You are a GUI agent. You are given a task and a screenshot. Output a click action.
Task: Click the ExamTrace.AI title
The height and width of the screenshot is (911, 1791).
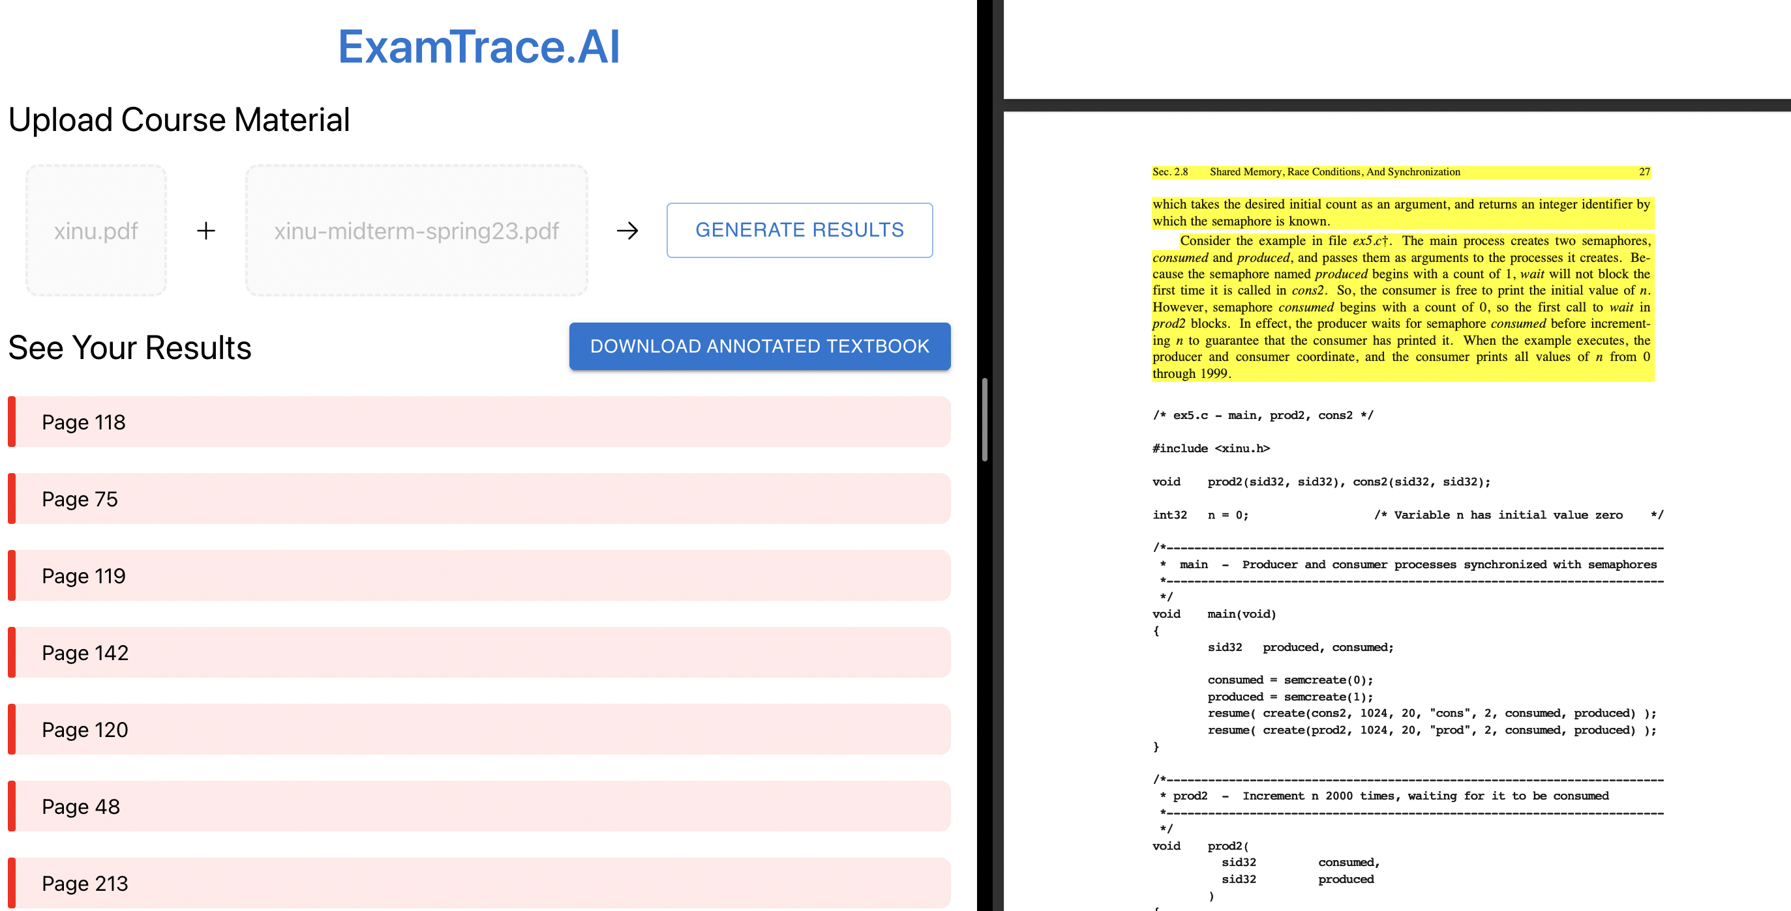(x=478, y=46)
